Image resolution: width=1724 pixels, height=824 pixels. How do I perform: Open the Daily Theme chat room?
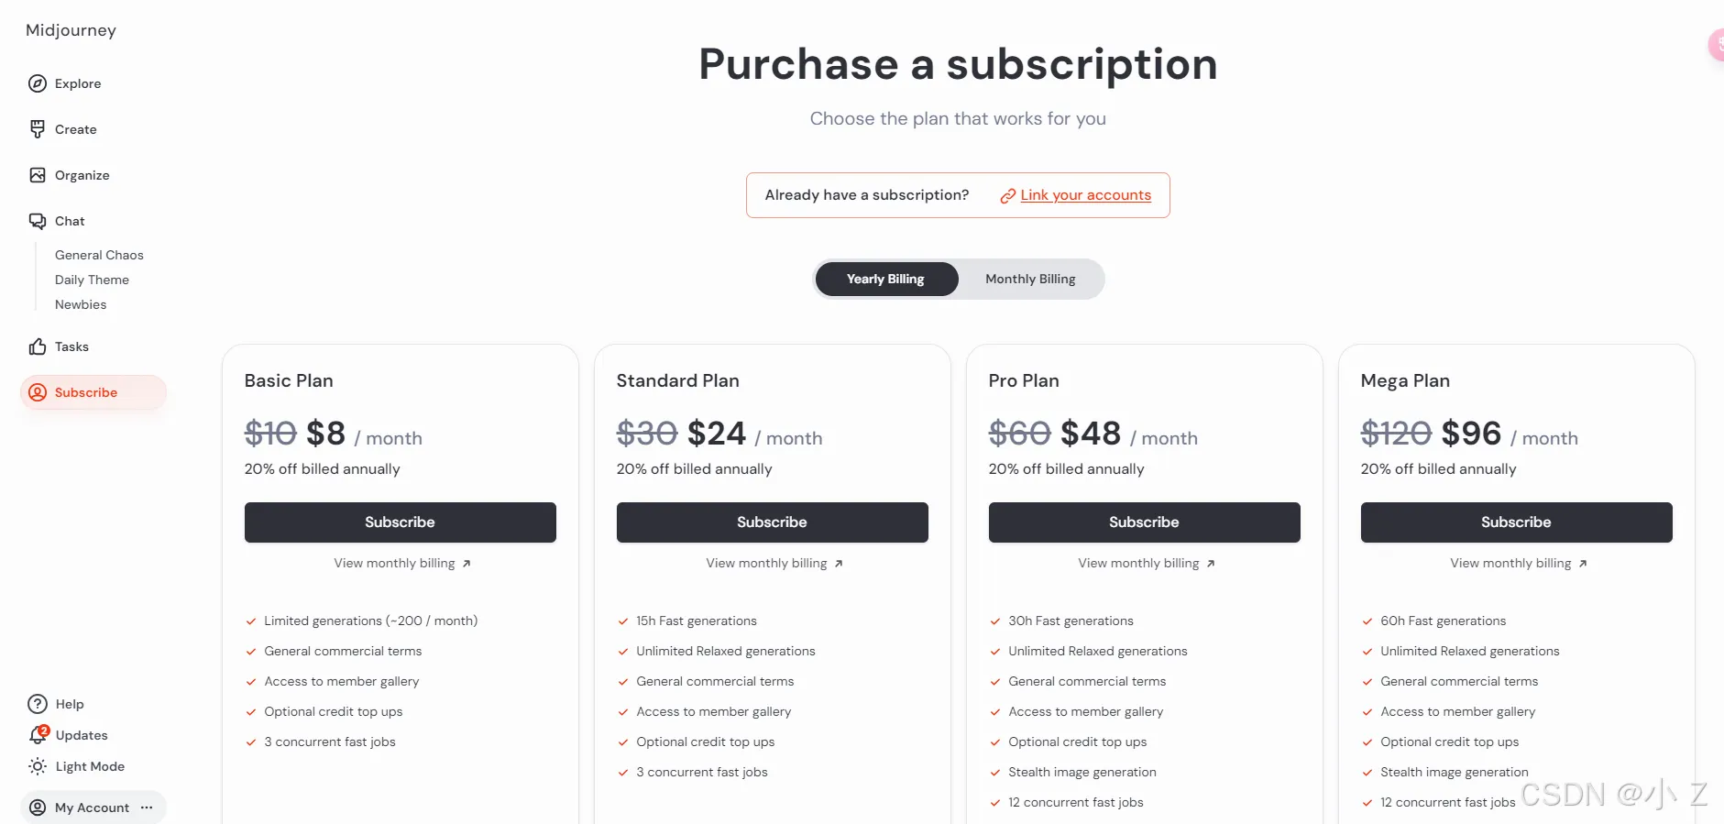(x=92, y=280)
